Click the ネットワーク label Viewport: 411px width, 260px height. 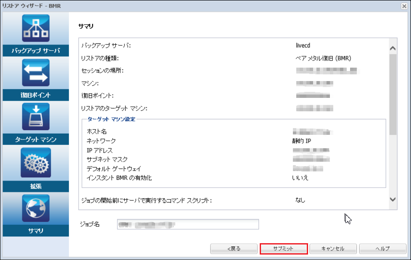click(101, 141)
